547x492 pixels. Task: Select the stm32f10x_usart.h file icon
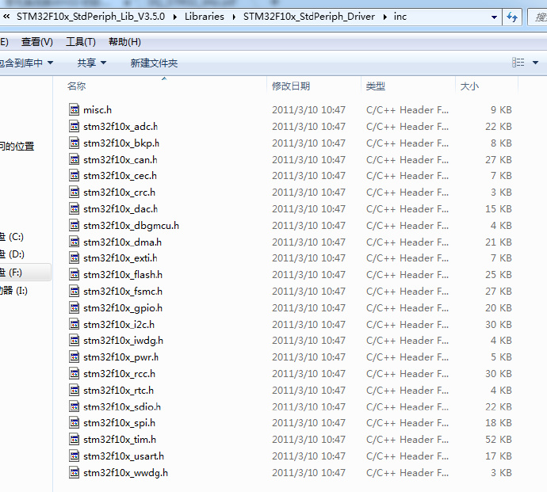pyautogui.click(x=74, y=456)
